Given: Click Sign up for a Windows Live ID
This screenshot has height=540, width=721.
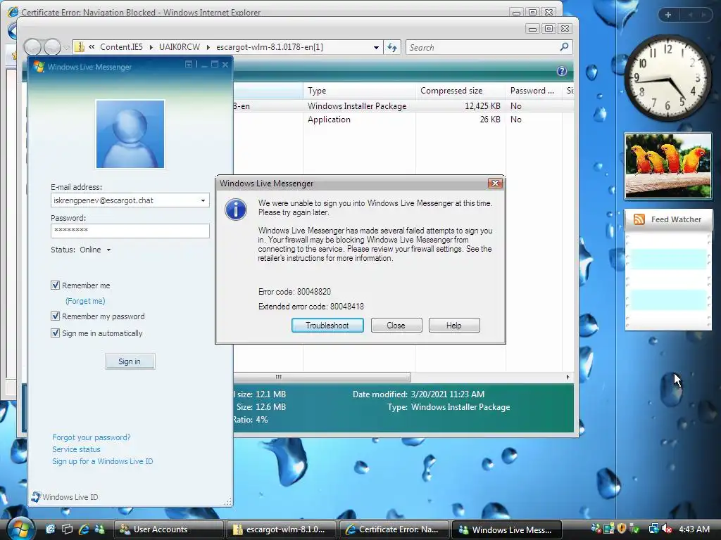Looking at the screenshot, I should point(103,461).
